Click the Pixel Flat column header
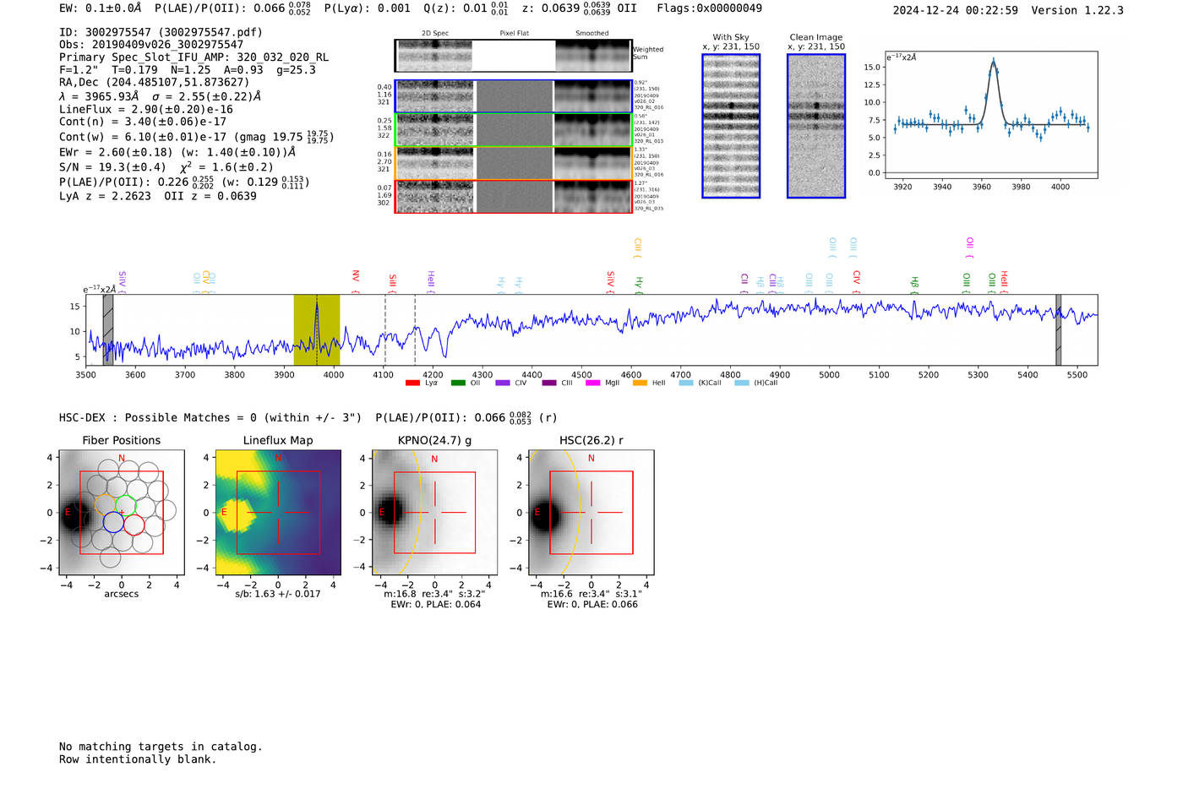 coord(514,34)
